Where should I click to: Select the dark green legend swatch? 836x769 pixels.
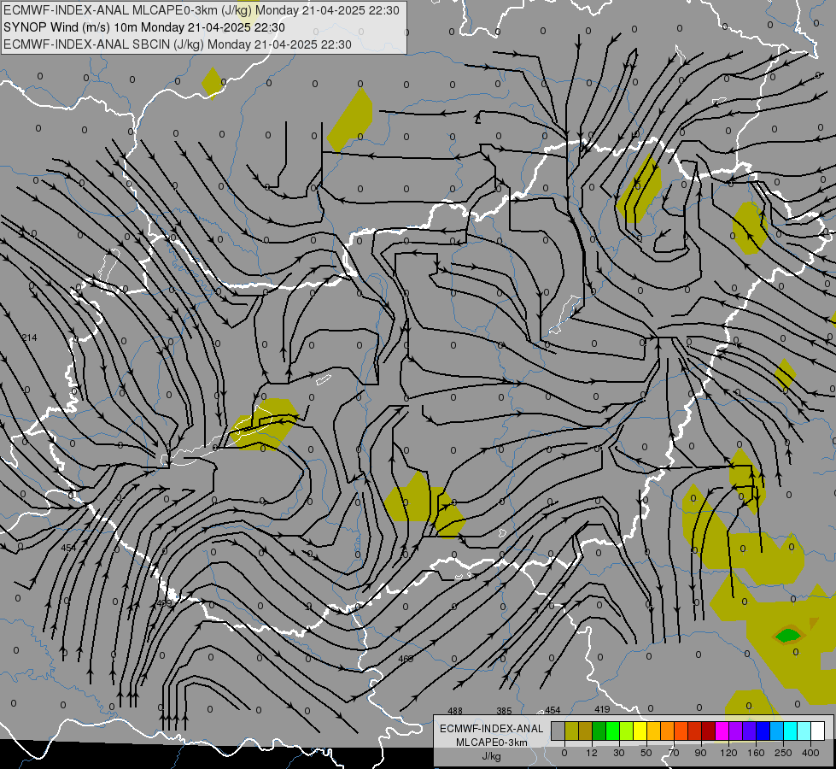click(x=599, y=731)
